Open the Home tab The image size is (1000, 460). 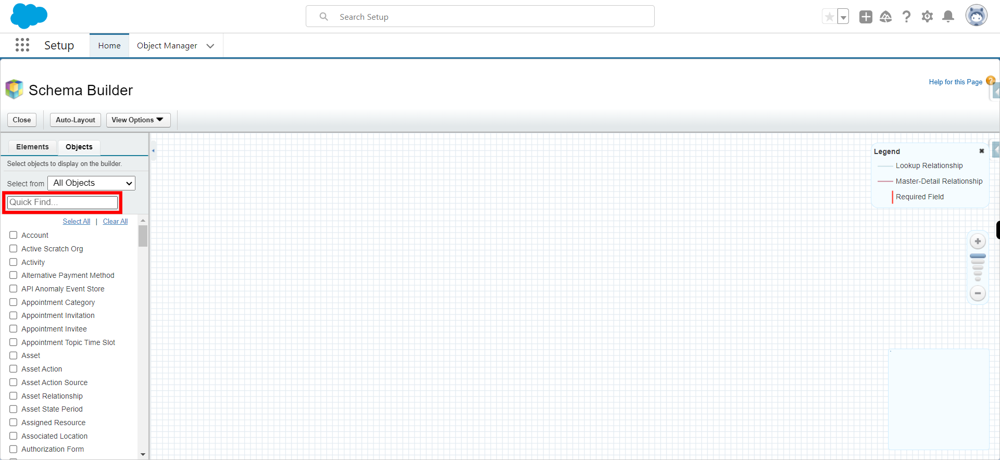[x=109, y=46]
